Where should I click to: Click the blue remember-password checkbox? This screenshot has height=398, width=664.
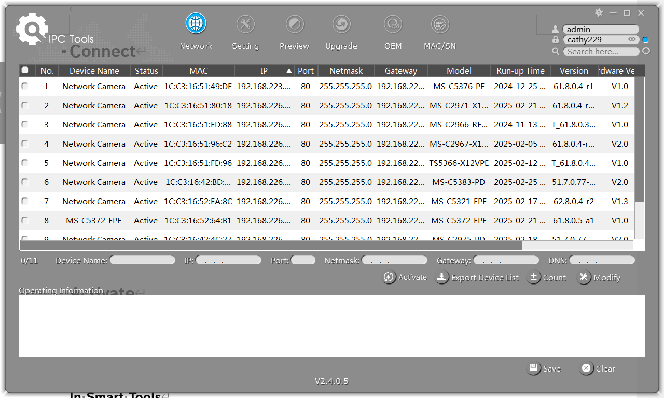(x=646, y=40)
